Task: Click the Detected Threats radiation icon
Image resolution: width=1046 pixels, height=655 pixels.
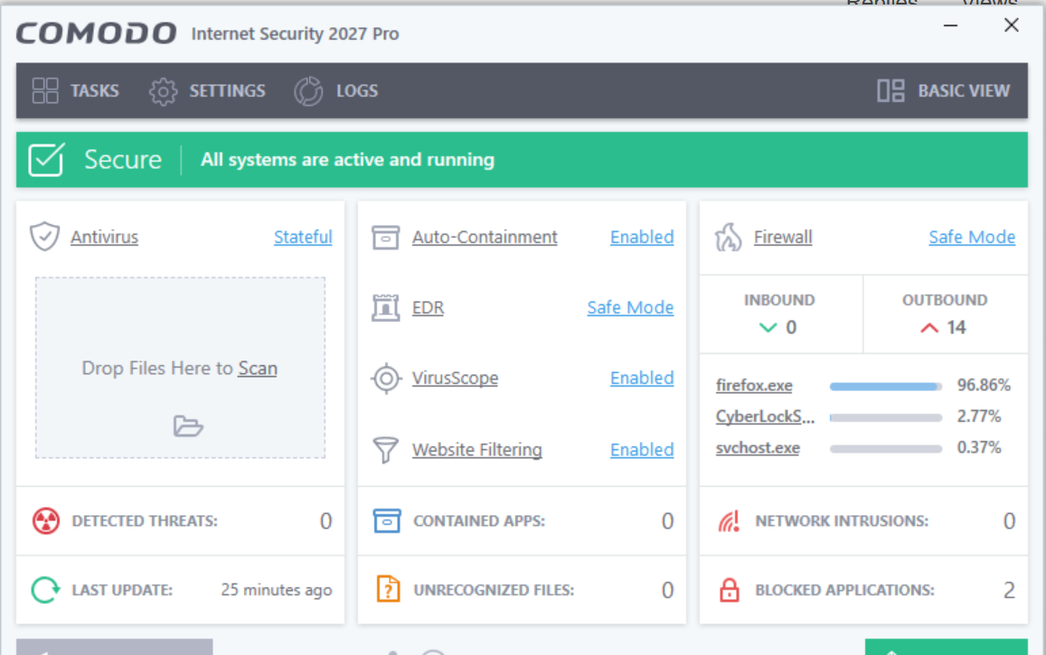Action: tap(46, 521)
